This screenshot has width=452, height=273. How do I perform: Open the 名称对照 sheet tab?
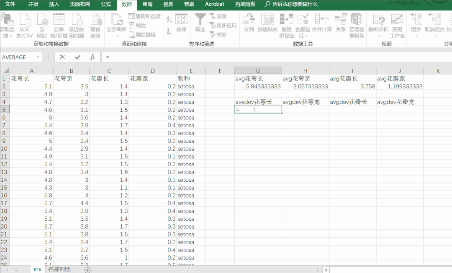pyautogui.click(x=59, y=268)
